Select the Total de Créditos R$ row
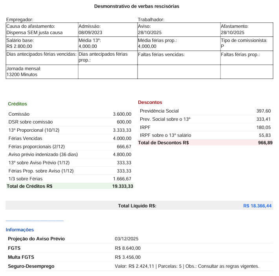Screen dimensions: 279x276 click(70, 186)
